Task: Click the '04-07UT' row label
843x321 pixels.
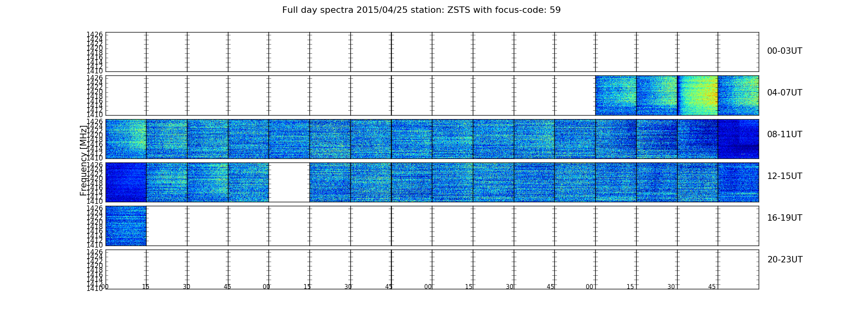Action: point(784,93)
